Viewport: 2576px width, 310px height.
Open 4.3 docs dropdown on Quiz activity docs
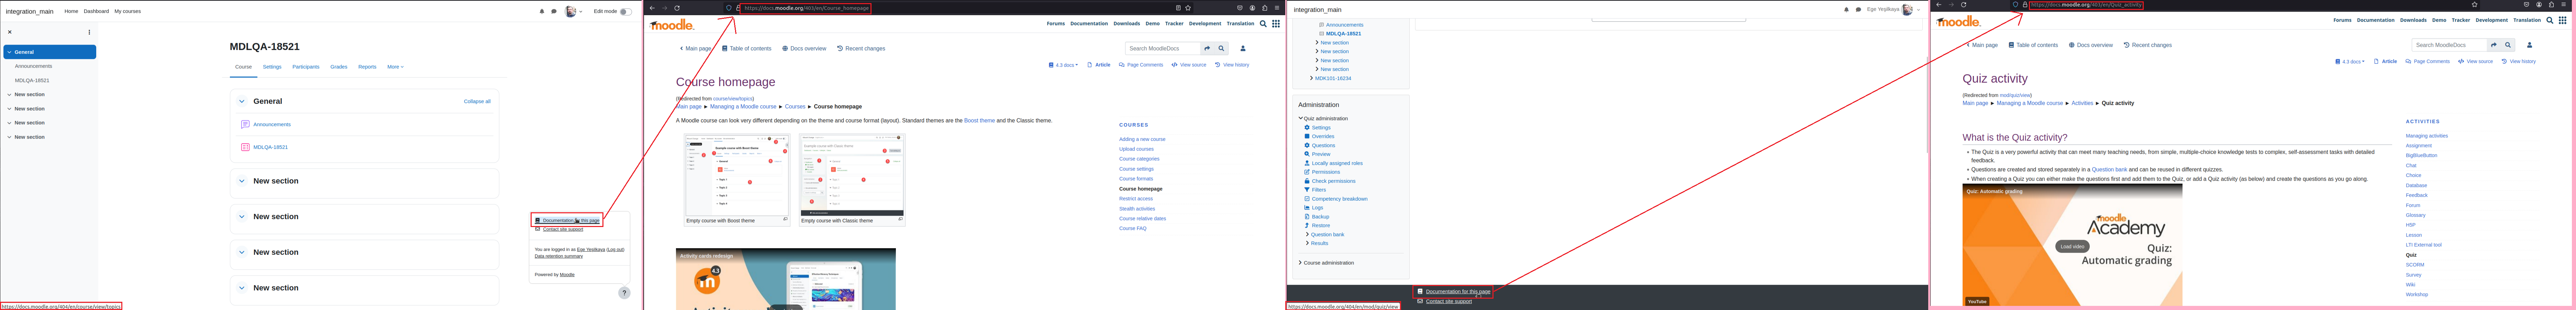[2350, 62]
